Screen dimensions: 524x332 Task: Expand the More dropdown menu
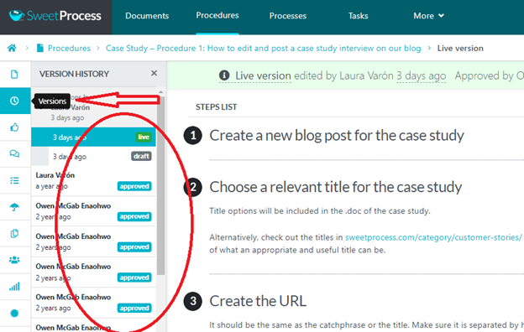coord(428,16)
